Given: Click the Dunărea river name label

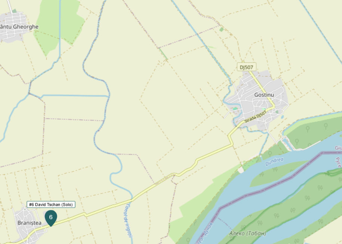Looking at the screenshot, I should pyautogui.click(x=274, y=162).
